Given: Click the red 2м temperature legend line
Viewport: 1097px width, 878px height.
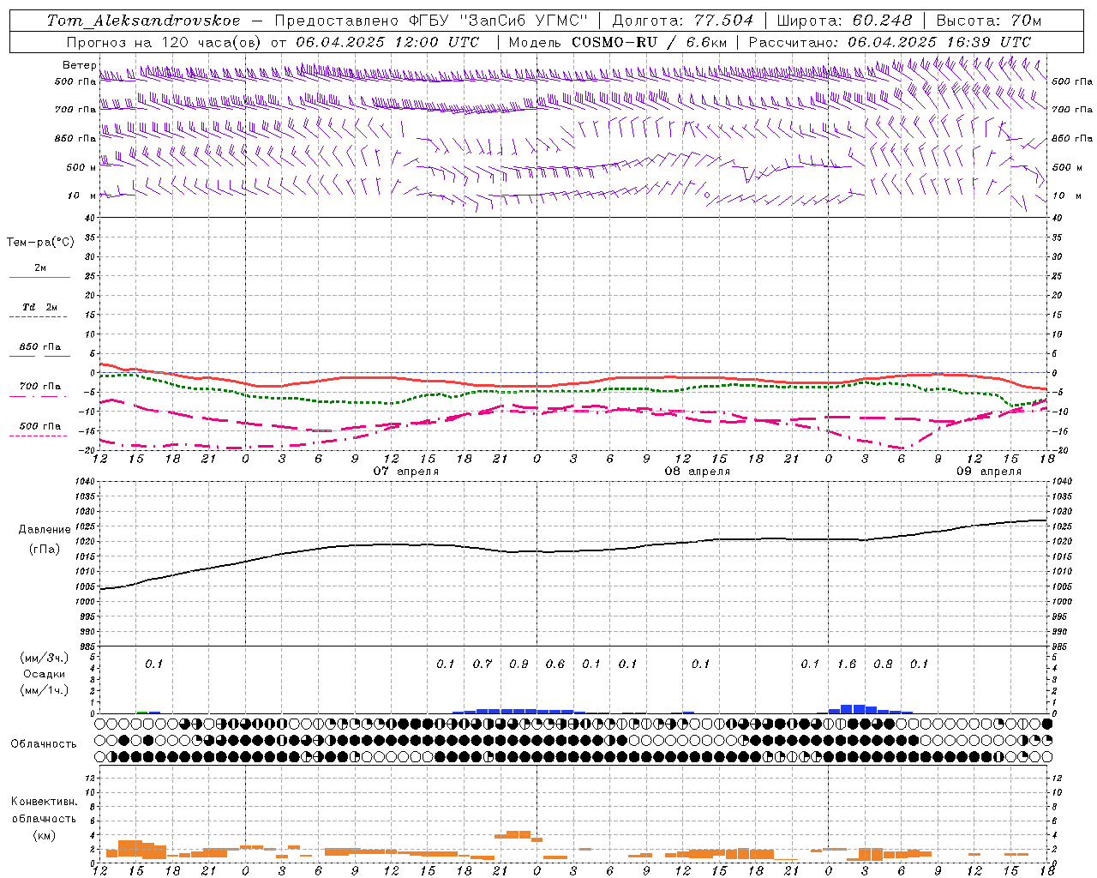Looking at the screenshot, I should coord(39,277).
